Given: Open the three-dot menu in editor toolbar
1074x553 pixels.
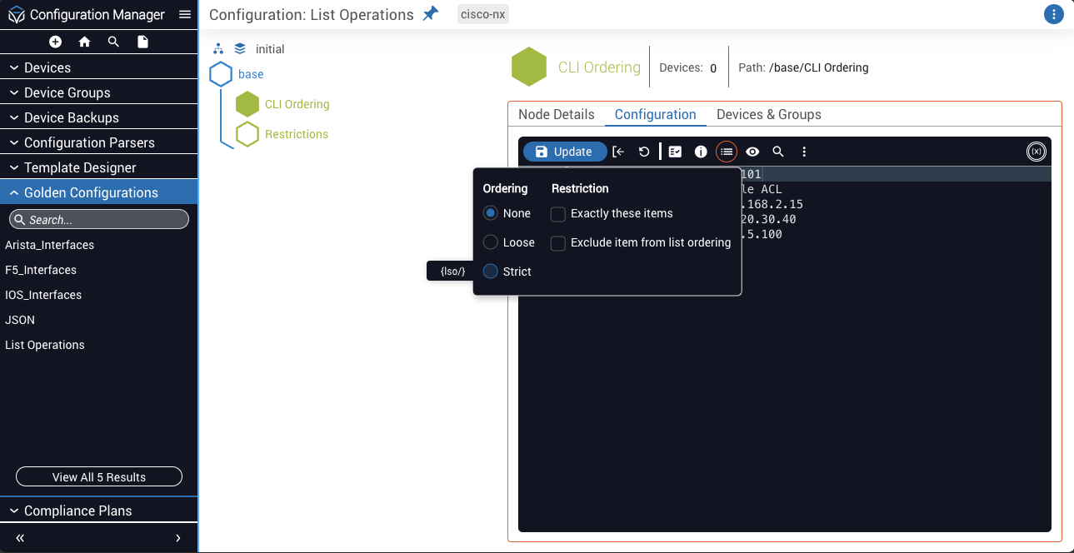Looking at the screenshot, I should click(804, 152).
